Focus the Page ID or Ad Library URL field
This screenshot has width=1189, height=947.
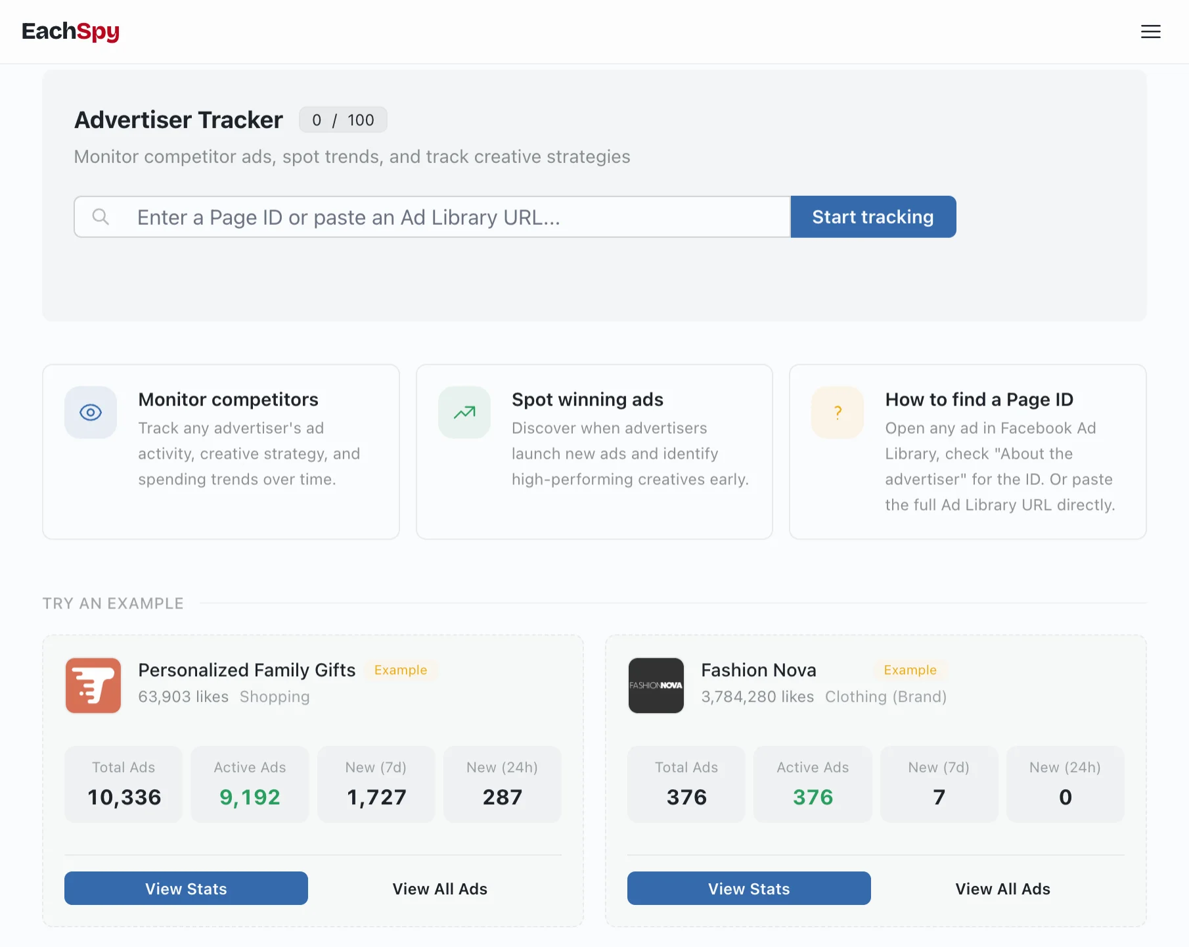(x=432, y=217)
